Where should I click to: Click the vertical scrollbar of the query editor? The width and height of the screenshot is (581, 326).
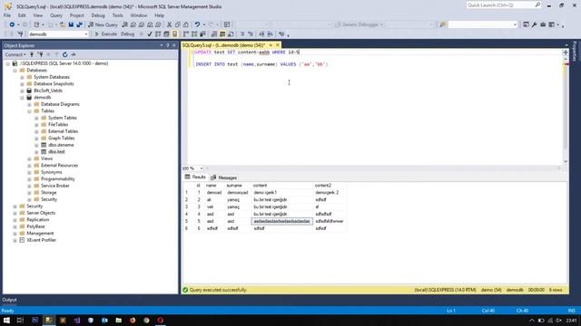tap(566, 107)
